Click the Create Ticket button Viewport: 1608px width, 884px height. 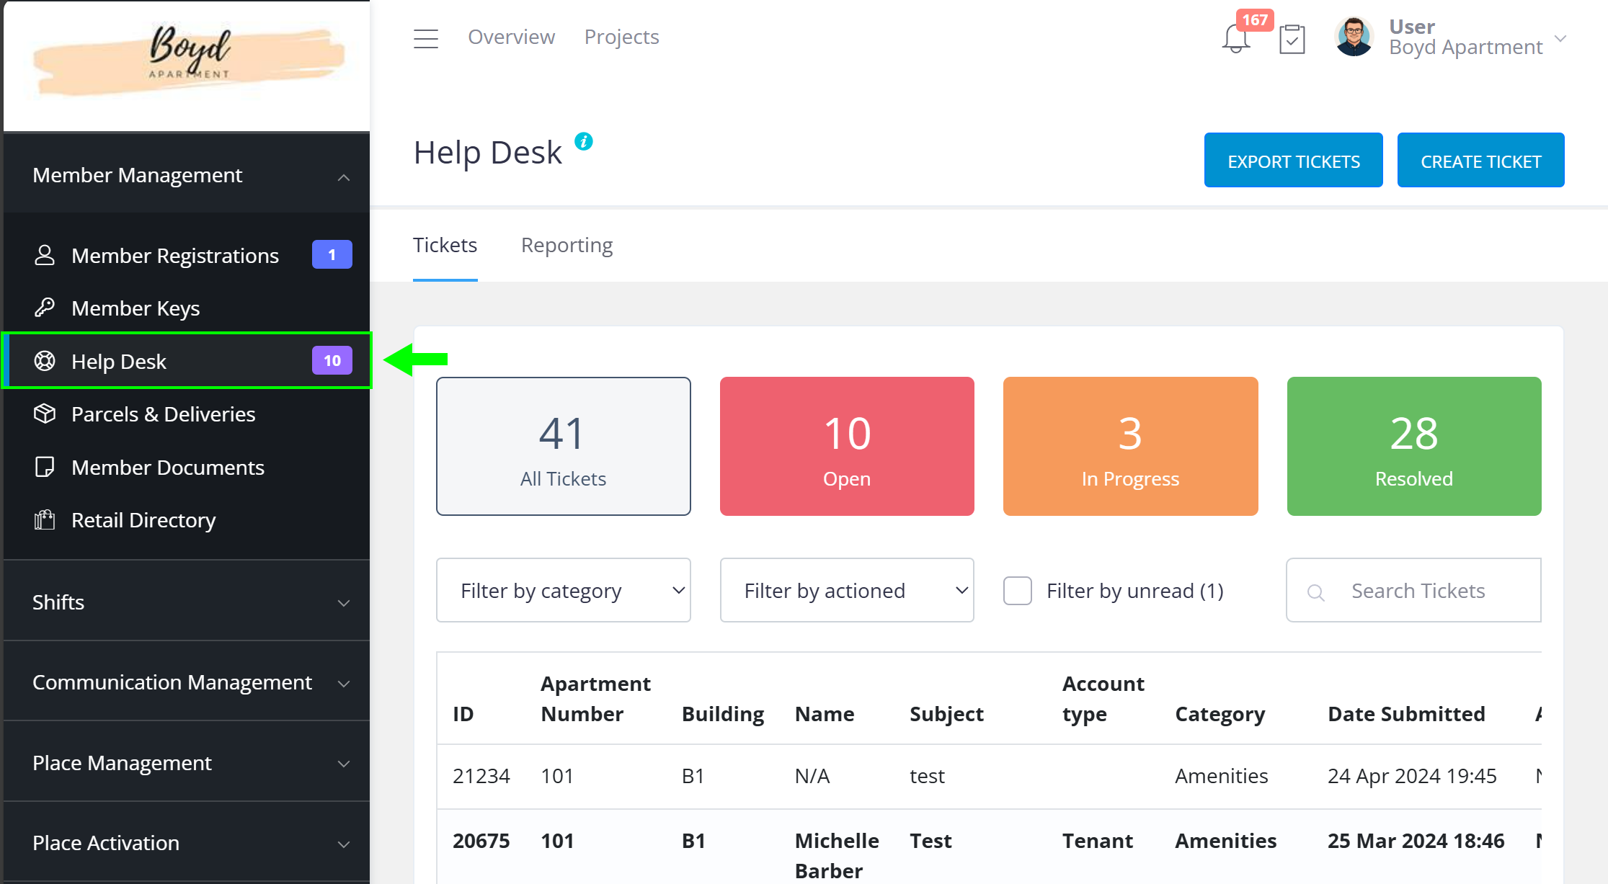pyautogui.click(x=1480, y=161)
